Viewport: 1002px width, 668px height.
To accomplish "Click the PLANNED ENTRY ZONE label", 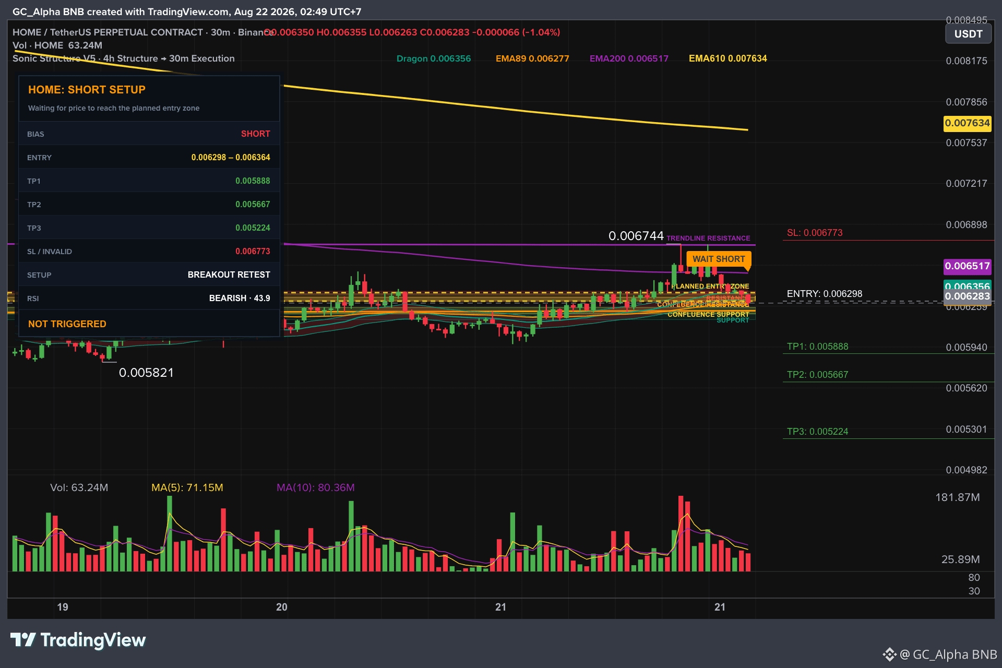I will 711,287.
